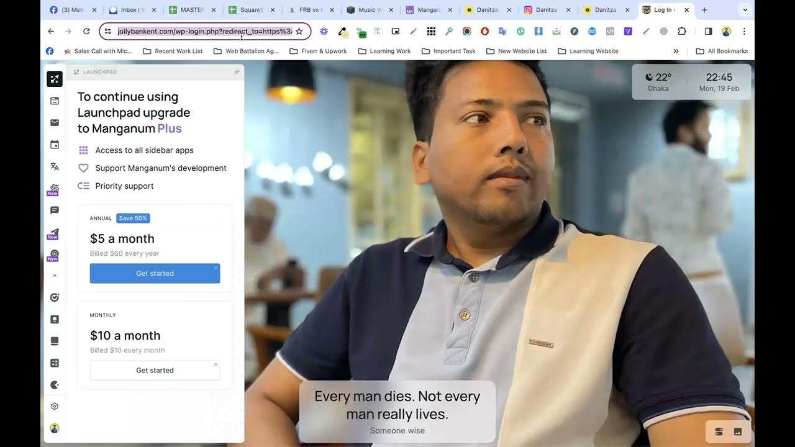Click the address bar URL
The image size is (795, 447).
click(204, 31)
